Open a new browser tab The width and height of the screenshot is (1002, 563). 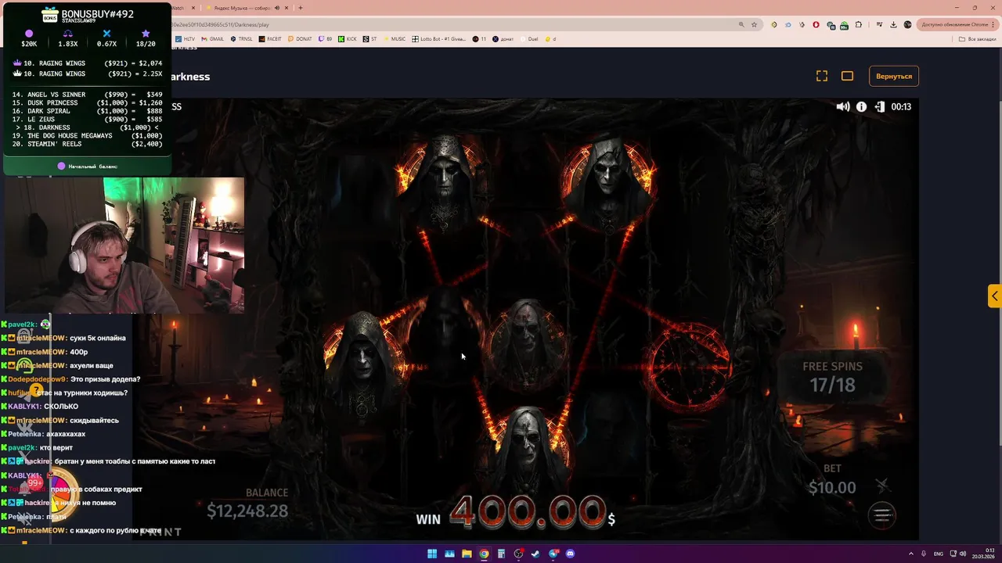[301, 8]
